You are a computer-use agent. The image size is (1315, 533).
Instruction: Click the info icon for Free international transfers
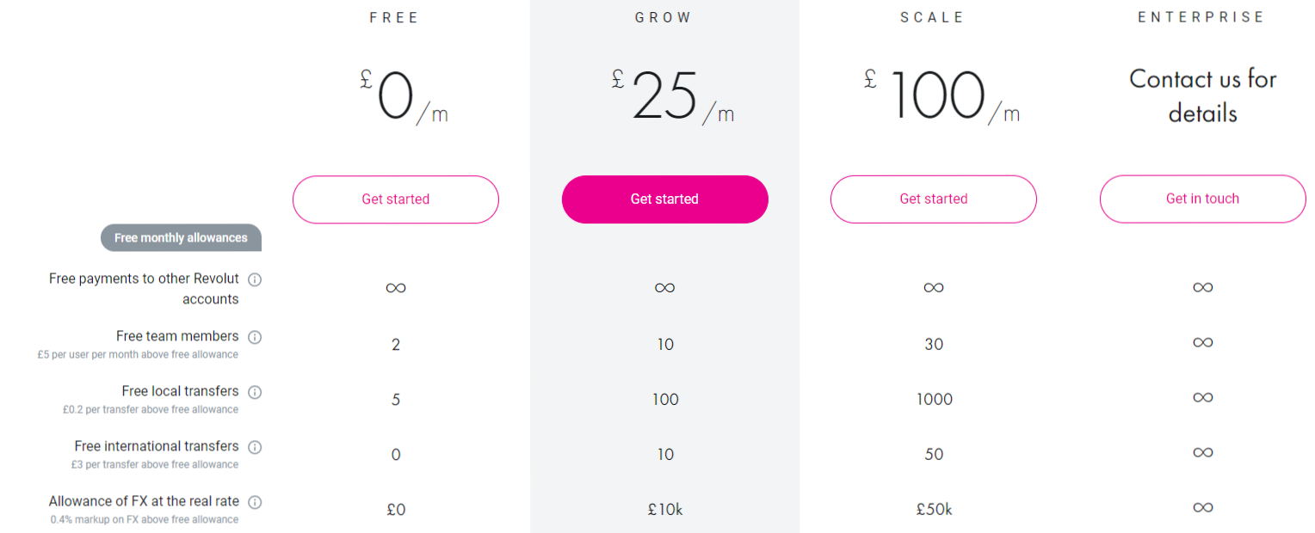tap(255, 446)
